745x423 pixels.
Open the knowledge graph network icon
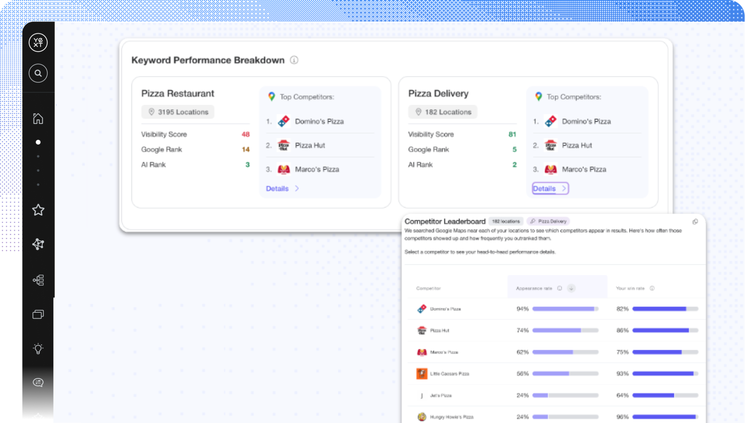pos(38,244)
